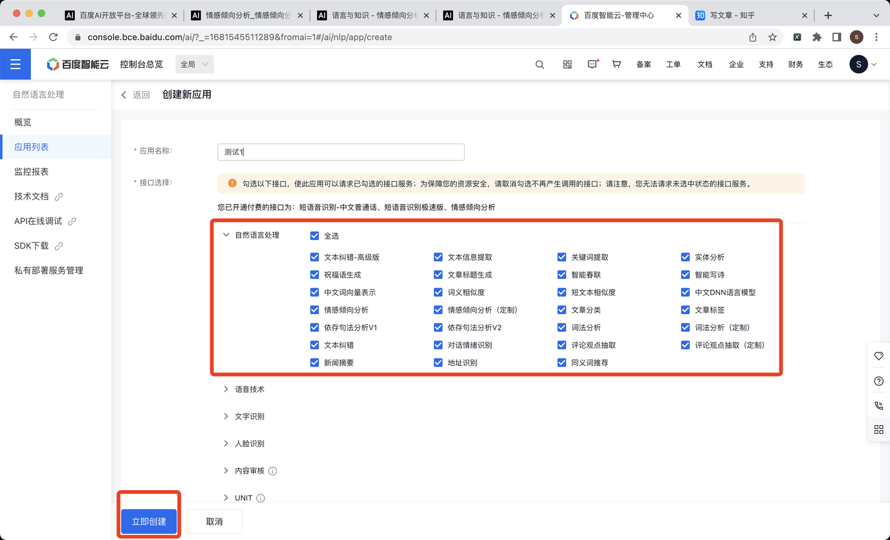Click the shopping cart icon
Viewport: 890px width, 540px height.
[616, 64]
